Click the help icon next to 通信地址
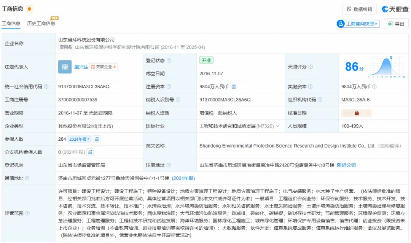 pos(27,178)
